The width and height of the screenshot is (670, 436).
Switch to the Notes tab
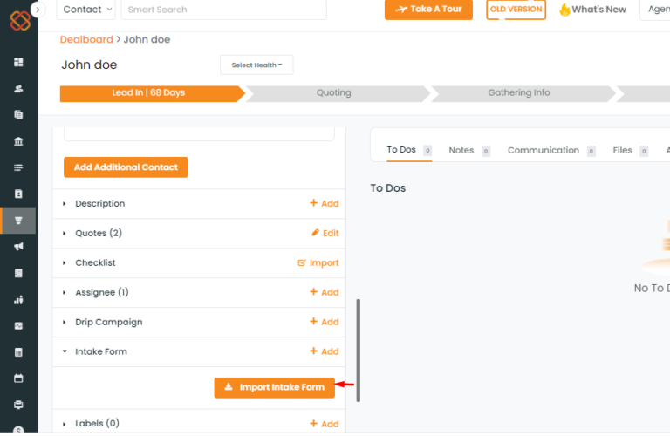click(468, 150)
